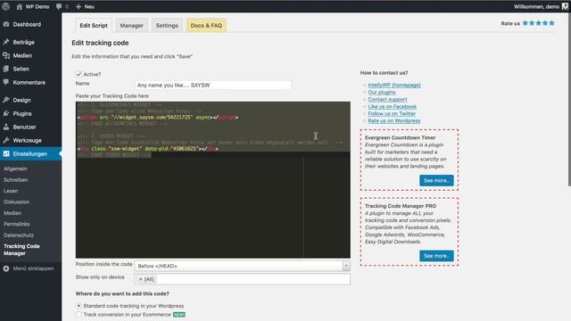
Task: Click the first Rate us star
Action: [x=525, y=23]
